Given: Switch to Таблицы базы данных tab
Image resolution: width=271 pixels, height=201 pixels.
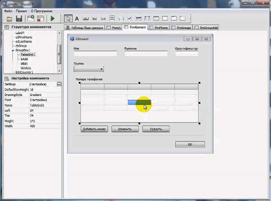Looking at the screenshot, I should tap(85, 27).
